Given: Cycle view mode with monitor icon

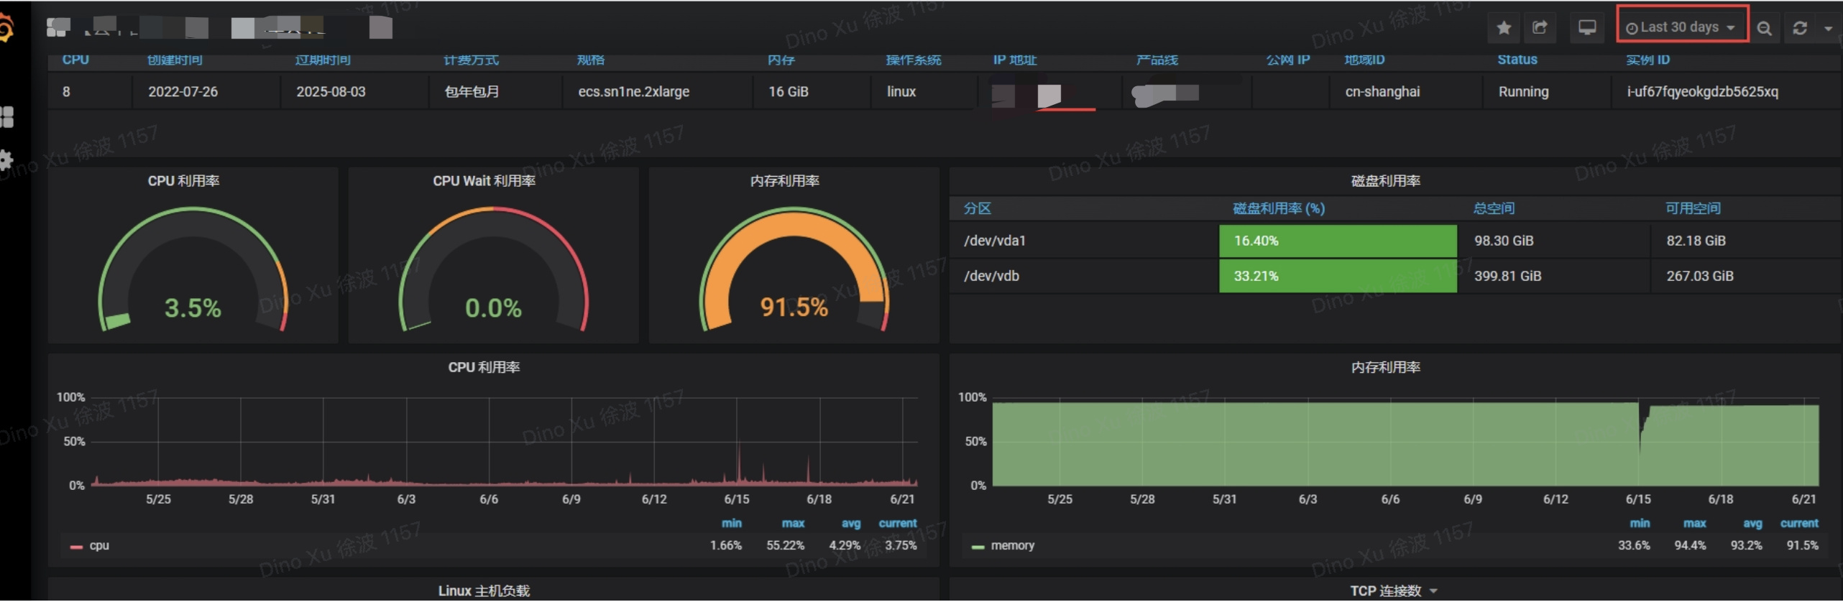Looking at the screenshot, I should coord(1586,28).
